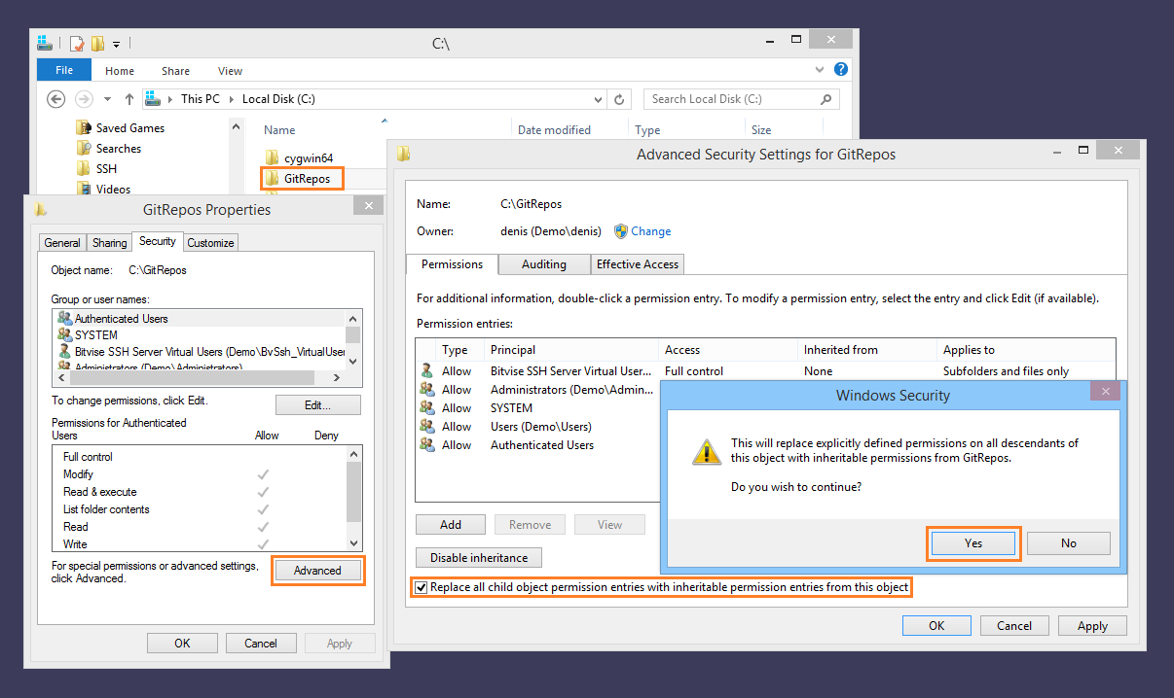The height and width of the screenshot is (698, 1174).
Task: Click the Forward arrow in Explorer
Action: click(x=84, y=99)
